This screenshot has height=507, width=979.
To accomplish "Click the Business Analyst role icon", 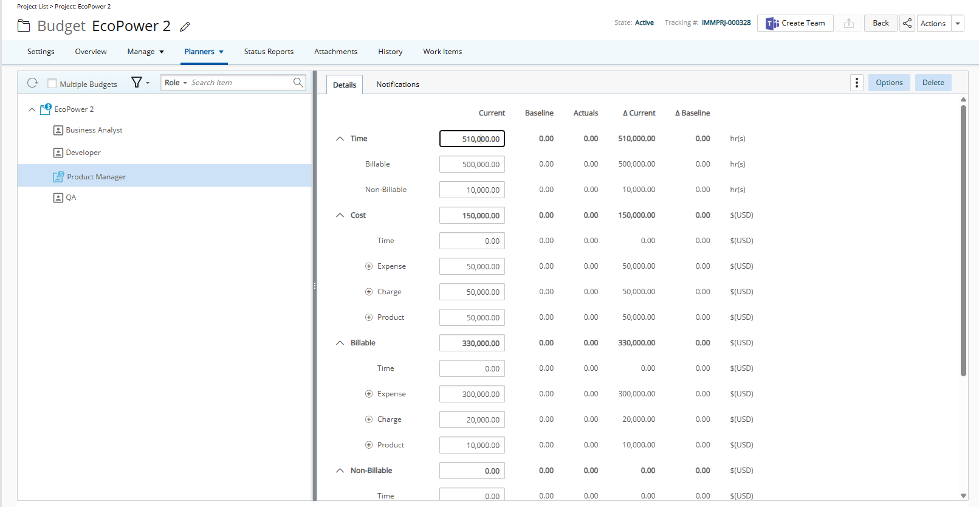I will [x=58, y=130].
